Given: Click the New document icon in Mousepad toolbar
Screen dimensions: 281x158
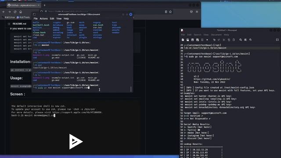Looking at the screenshot, I should pyautogui.click(x=183, y=40).
